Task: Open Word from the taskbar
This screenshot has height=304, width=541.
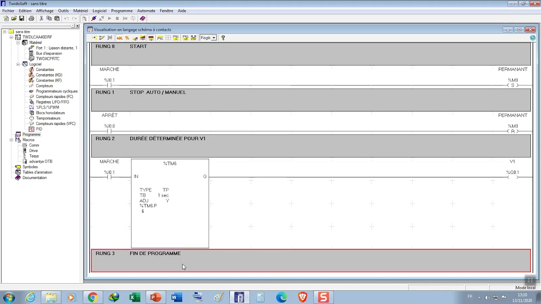Action: coord(176,297)
